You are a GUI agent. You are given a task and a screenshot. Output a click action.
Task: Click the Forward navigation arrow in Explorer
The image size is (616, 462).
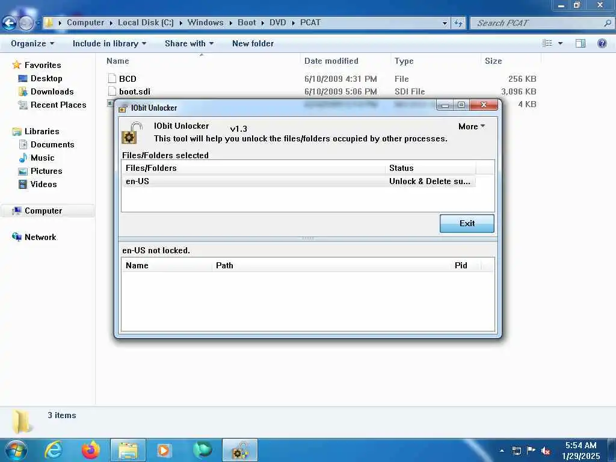click(26, 23)
